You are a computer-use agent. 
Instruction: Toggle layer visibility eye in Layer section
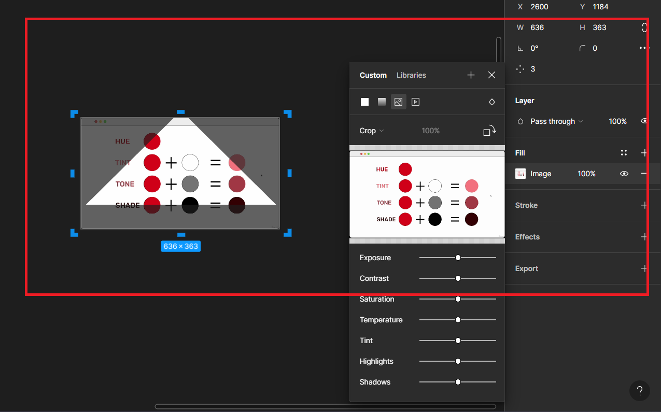tap(644, 121)
